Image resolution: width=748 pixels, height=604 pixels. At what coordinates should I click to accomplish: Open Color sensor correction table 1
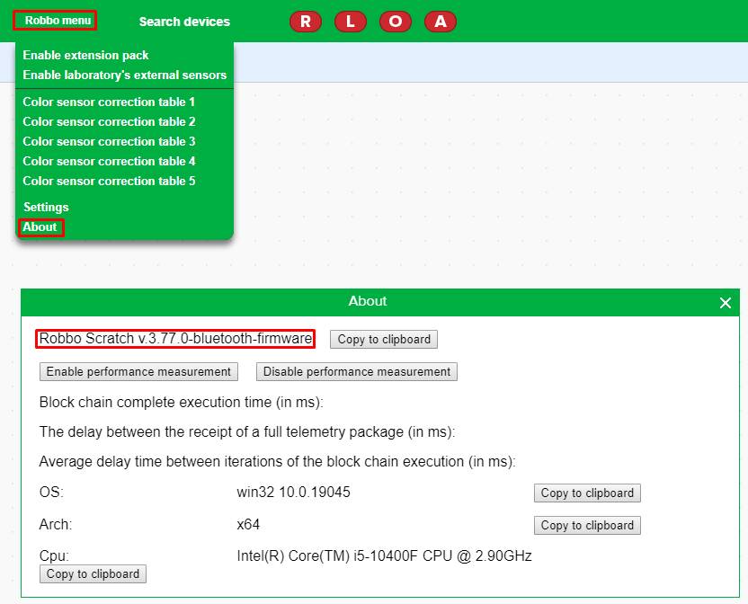coord(109,102)
